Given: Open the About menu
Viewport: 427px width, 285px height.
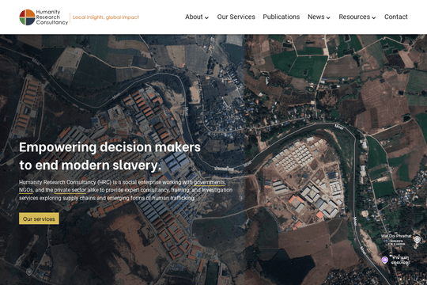Looking at the screenshot, I should [194, 17].
